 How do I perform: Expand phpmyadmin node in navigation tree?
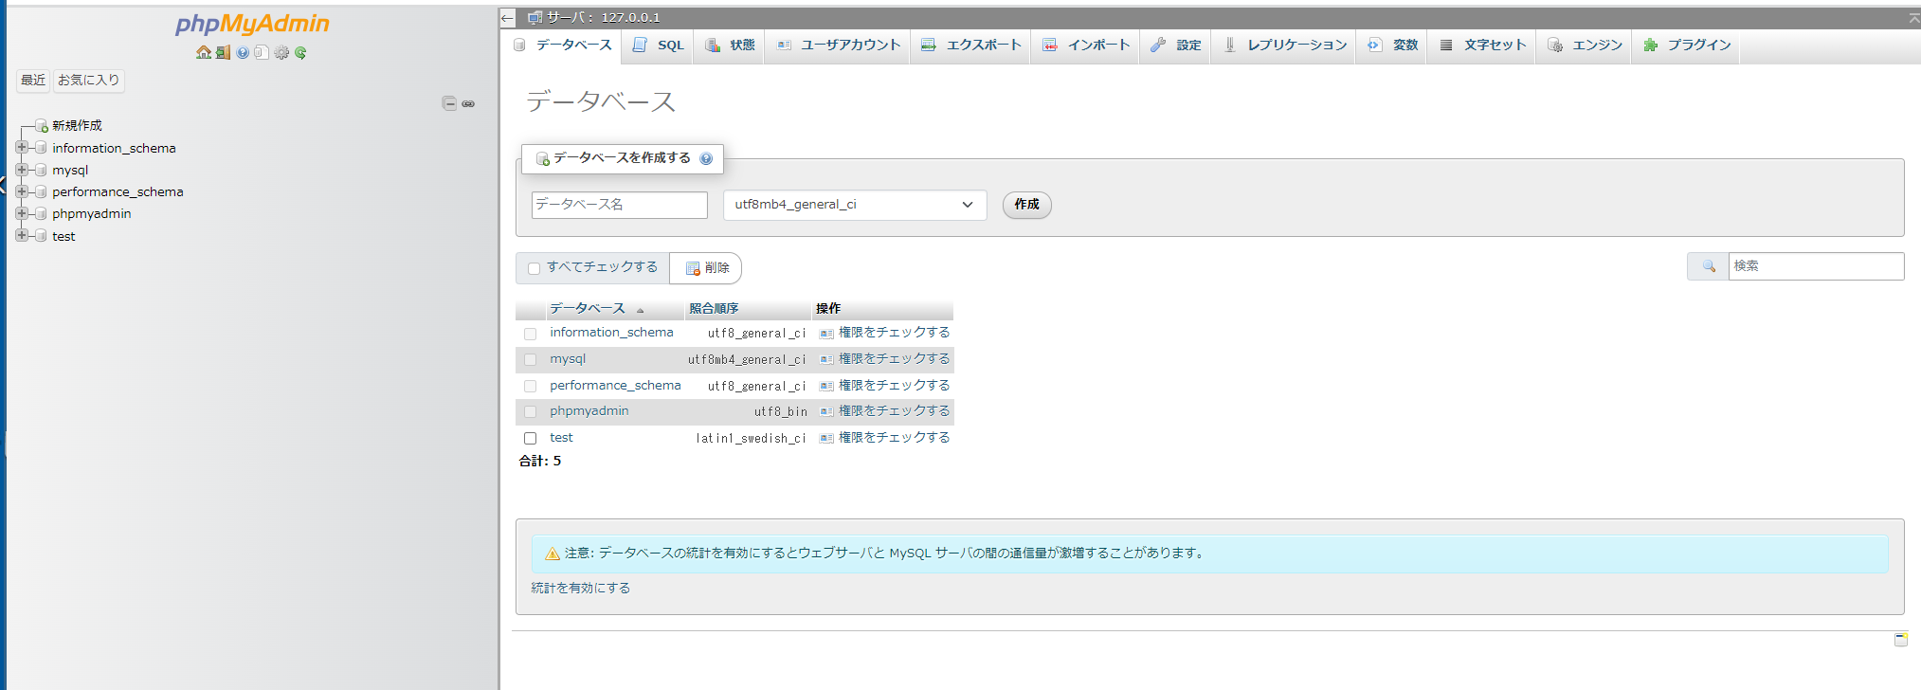coord(21,213)
